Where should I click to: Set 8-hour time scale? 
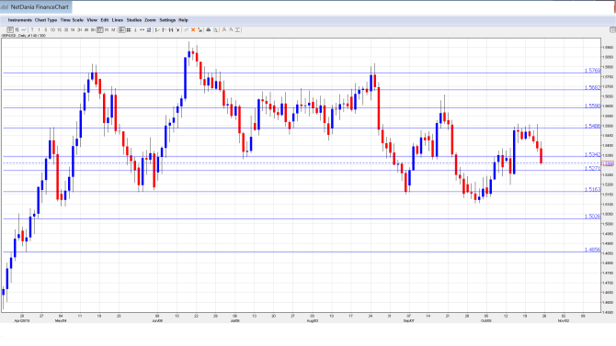93,29
